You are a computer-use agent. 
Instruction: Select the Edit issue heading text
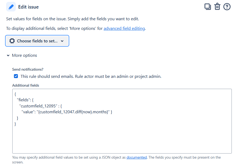(x=28, y=7)
